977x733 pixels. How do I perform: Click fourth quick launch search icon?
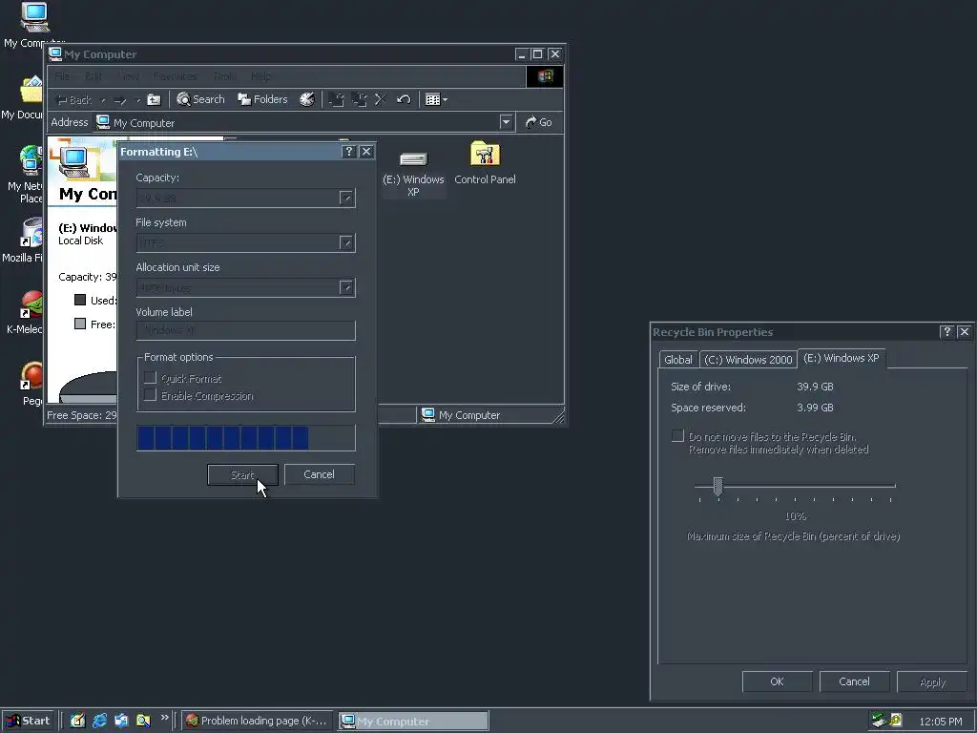point(143,721)
